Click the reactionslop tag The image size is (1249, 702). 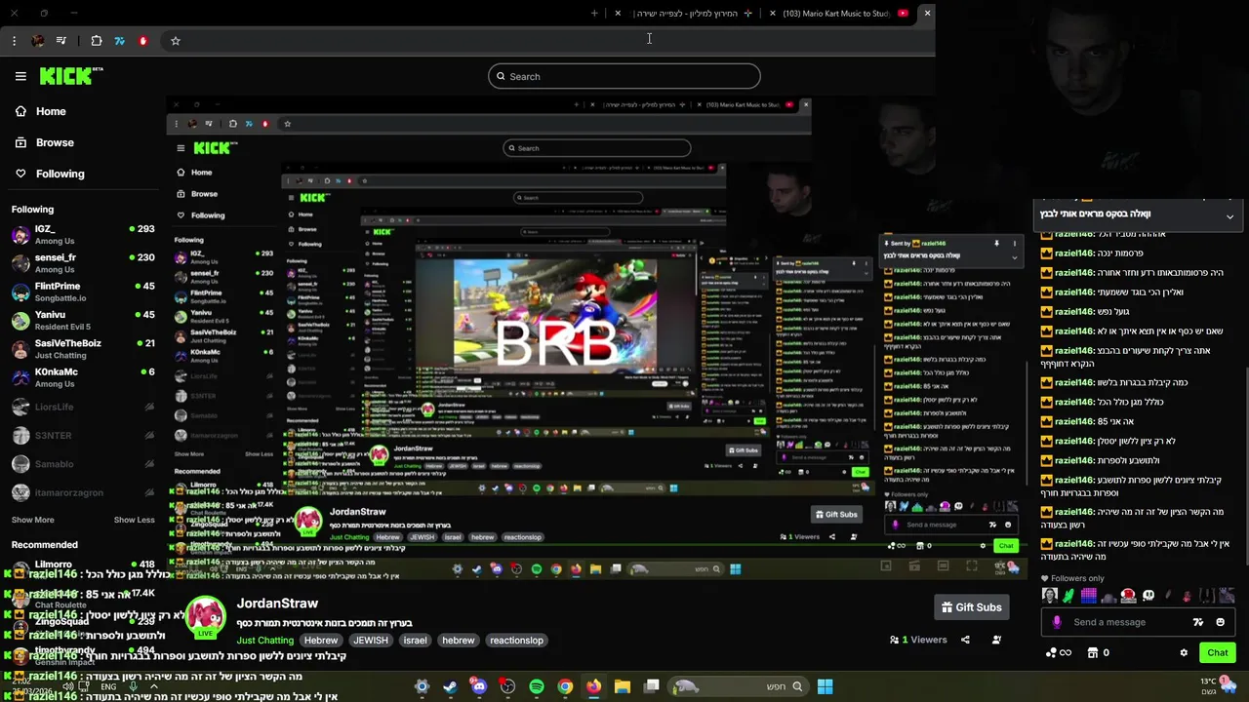coord(516,641)
